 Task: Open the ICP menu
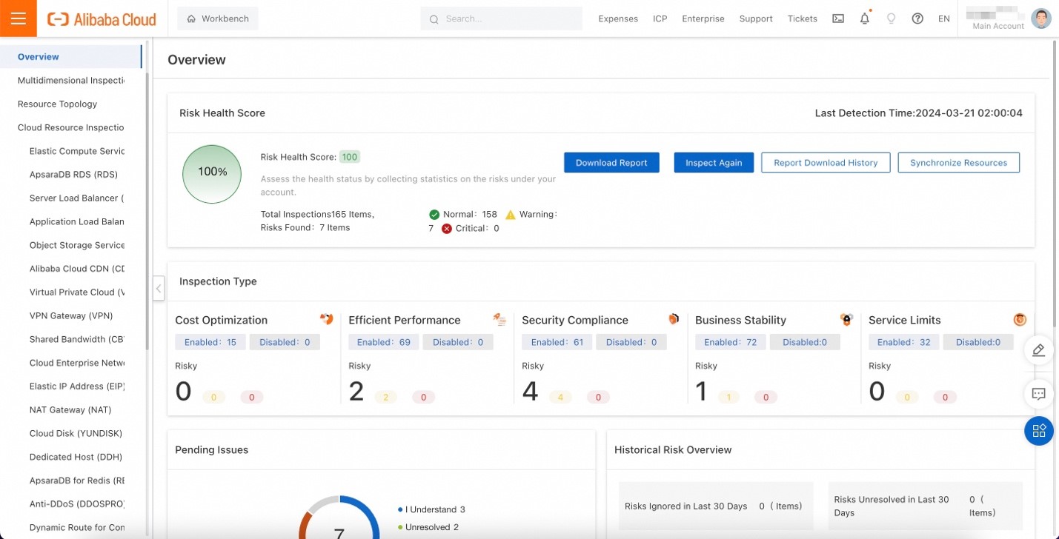point(660,19)
